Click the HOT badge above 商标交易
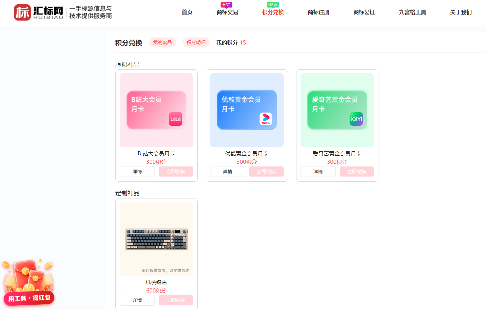 pyautogui.click(x=226, y=5)
